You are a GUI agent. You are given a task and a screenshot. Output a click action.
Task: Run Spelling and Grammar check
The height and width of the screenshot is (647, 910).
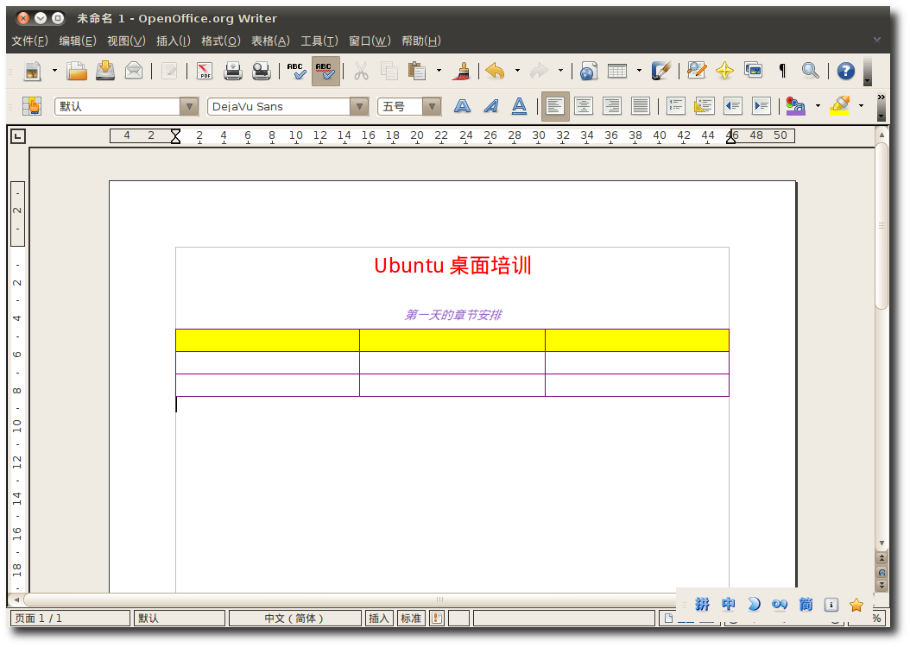296,72
